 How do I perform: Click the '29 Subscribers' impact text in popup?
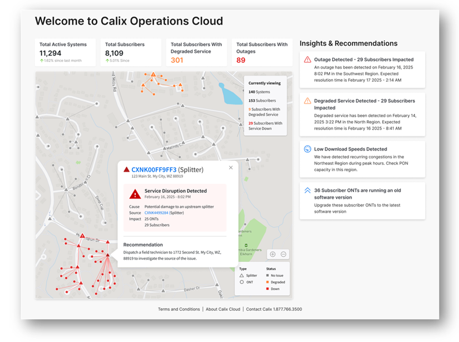pyautogui.click(x=157, y=225)
